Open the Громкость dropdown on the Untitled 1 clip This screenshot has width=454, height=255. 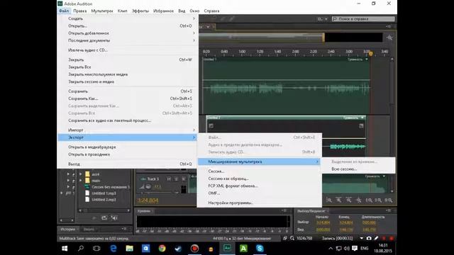pyautogui.click(x=367, y=59)
